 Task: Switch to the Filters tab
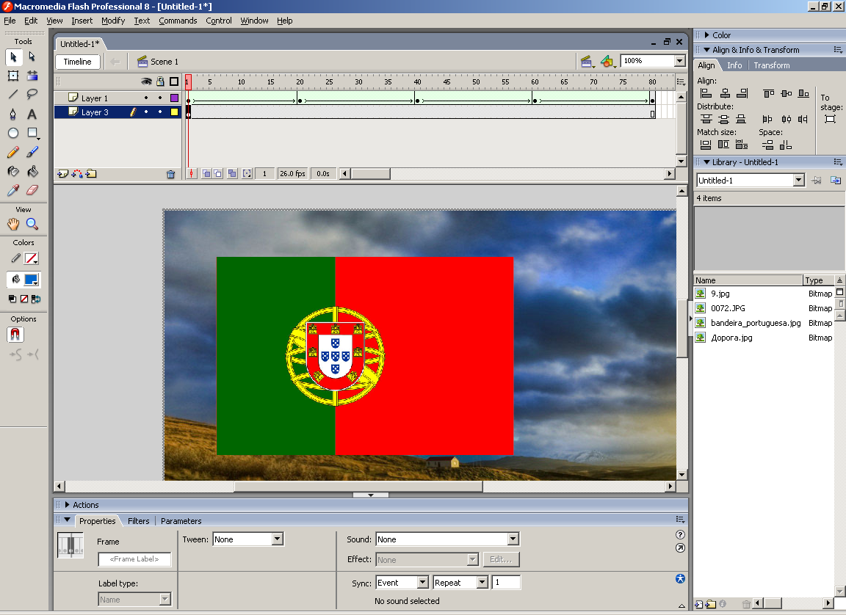point(139,521)
